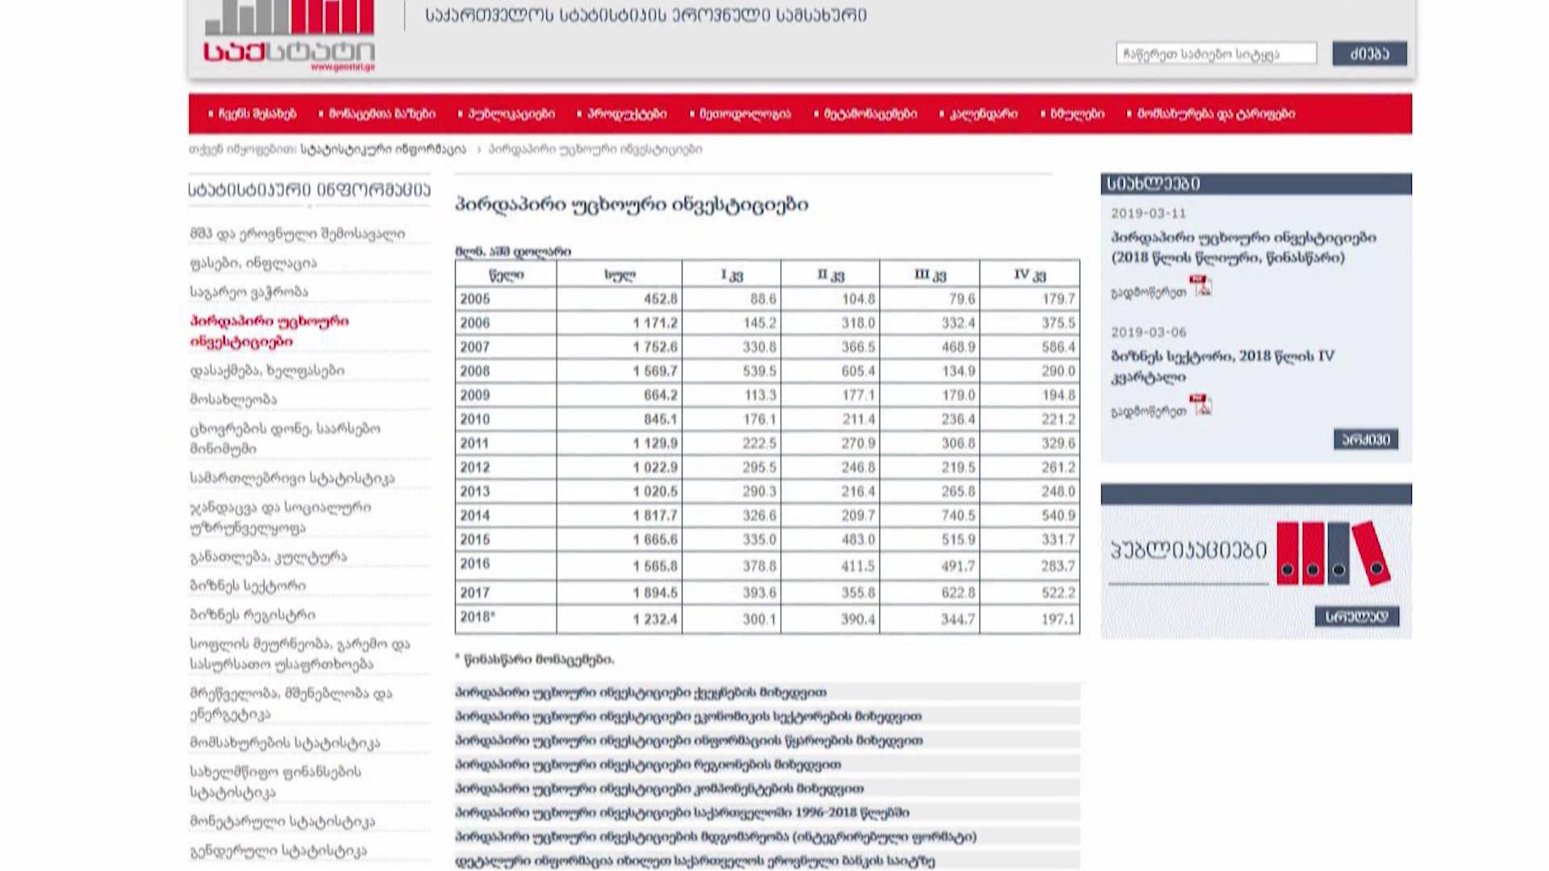Download PDF for 2019-03-11 news item
Viewport: 1549px width, 871px height.
tap(1202, 286)
